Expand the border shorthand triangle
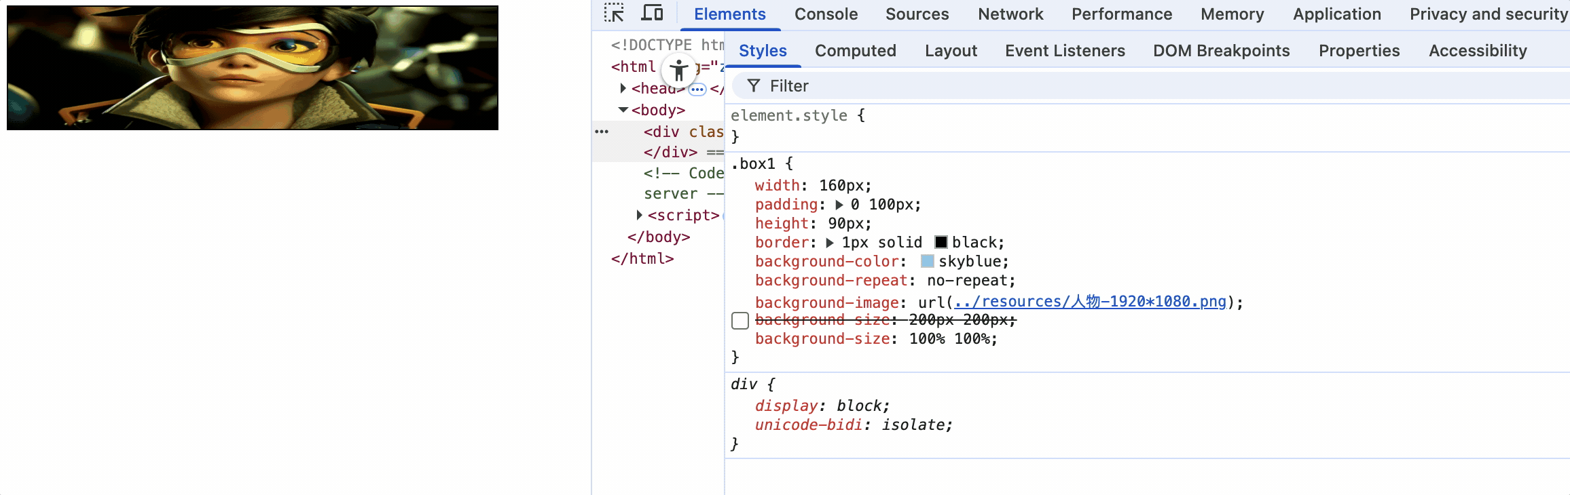Screen dimensions: 1570x495 tap(830, 242)
